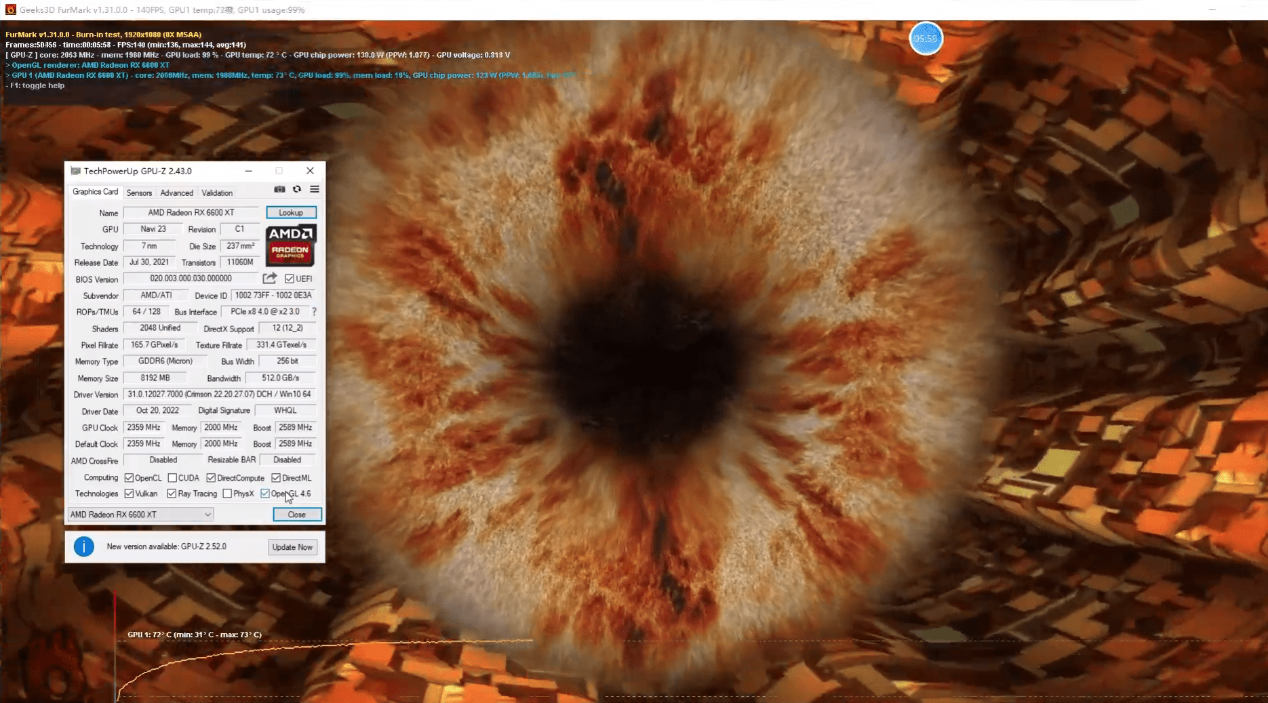
Task: Click the AMD Radeon Graphics logo
Action: point(291,245)
